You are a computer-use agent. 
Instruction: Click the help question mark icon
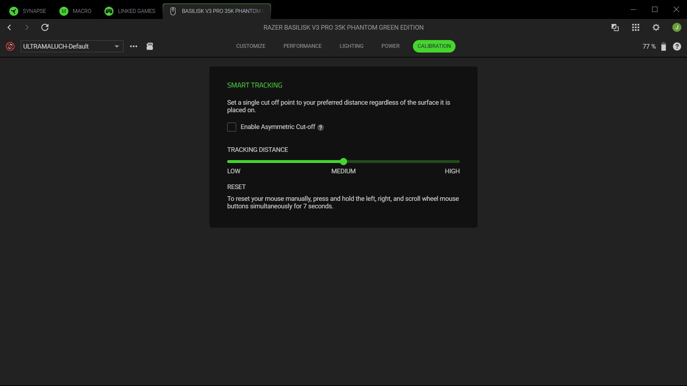[677, 46]
